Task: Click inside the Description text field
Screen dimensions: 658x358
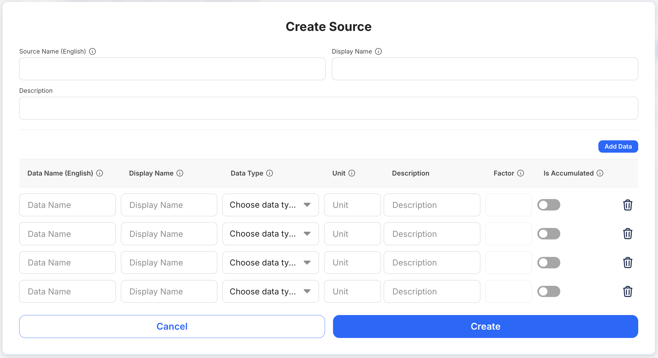Action: click(328, 108)
